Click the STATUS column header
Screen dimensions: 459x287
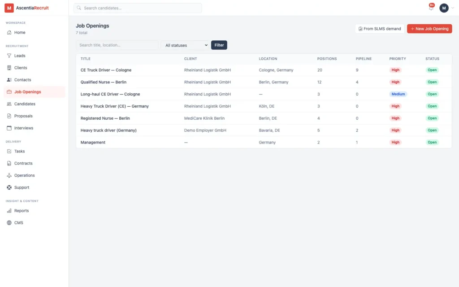(x=433, y=59)
